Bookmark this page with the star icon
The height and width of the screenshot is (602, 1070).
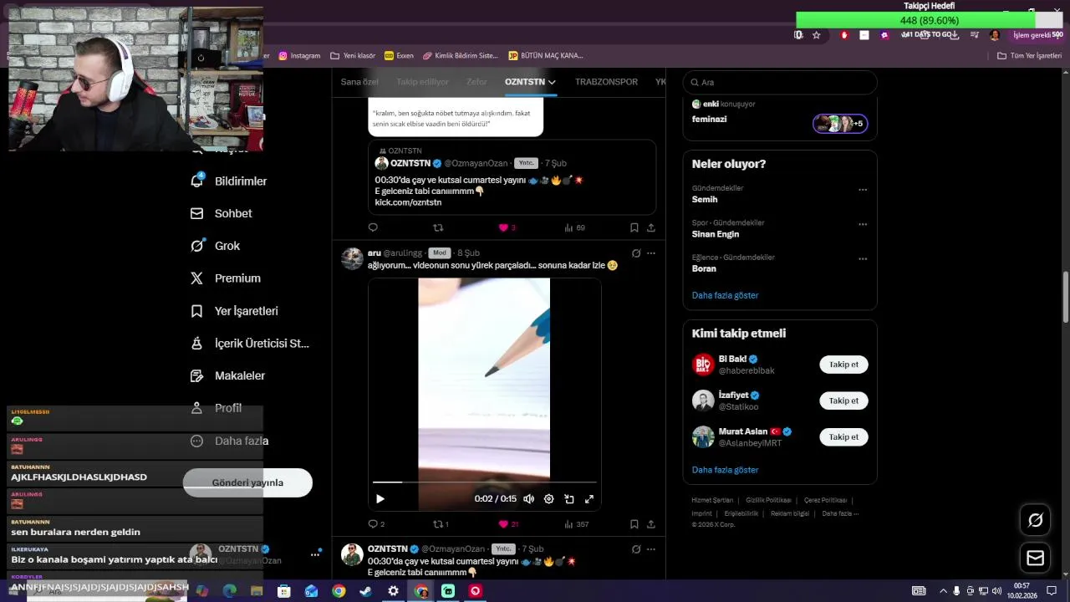pyautogui.click(x=816, y=35)
